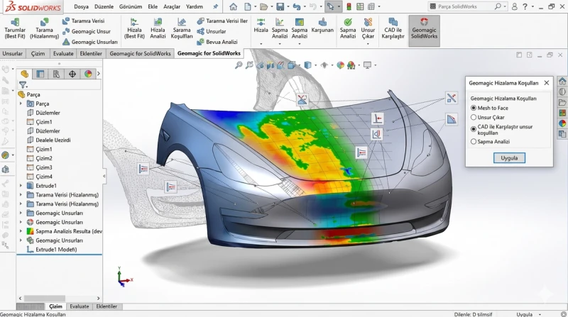Open the Düzenle menu
Screen dimensions: 568x317
point(104,6)
